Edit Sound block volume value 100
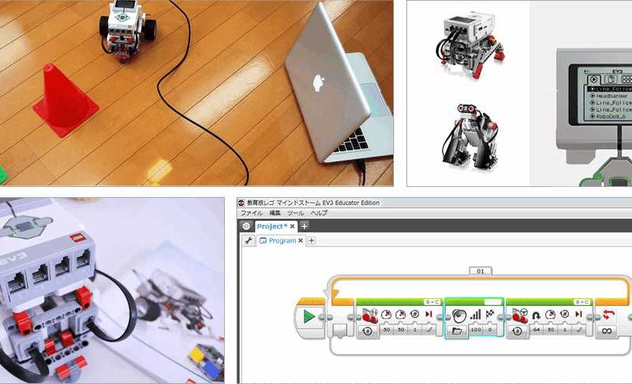Image resolution: width=632 pixels, height=384 pixels. tap(476, 330)
